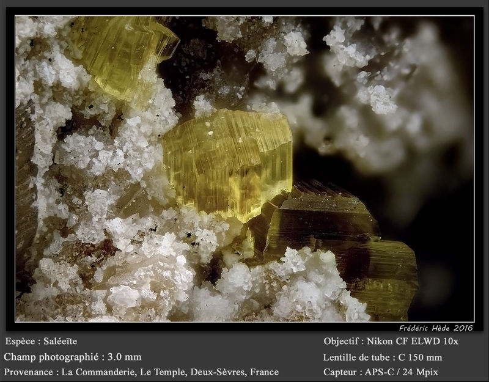Select the 3.0 mm field value
Screen dimensions: 489x382
(x=125, y=357)
